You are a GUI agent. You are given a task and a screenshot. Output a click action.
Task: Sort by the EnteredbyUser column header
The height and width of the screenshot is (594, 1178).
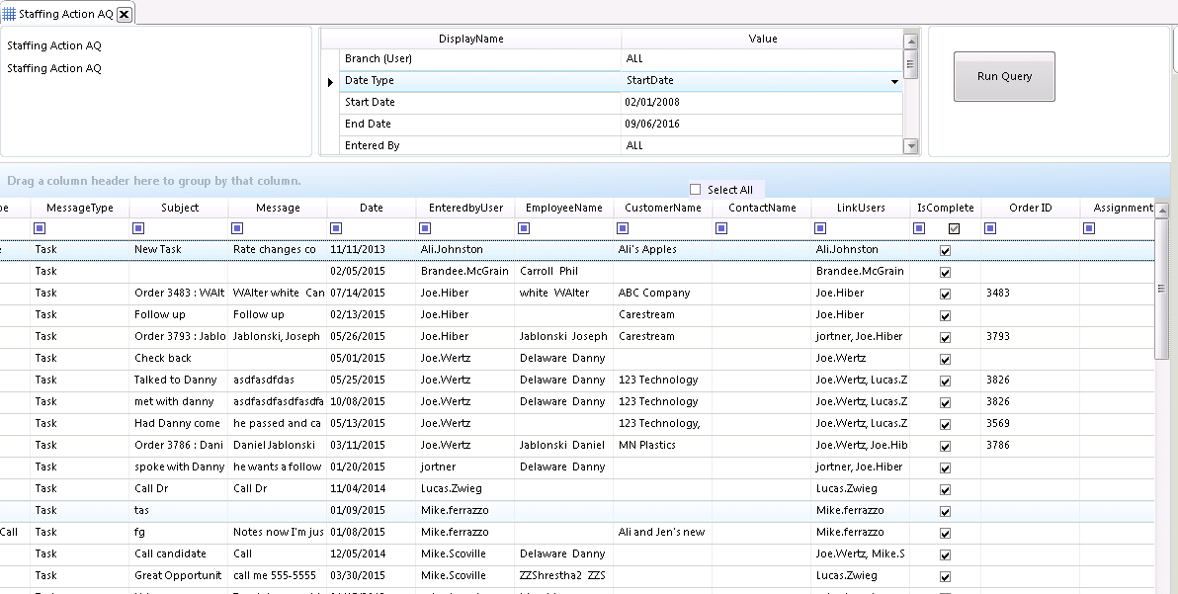465,208
